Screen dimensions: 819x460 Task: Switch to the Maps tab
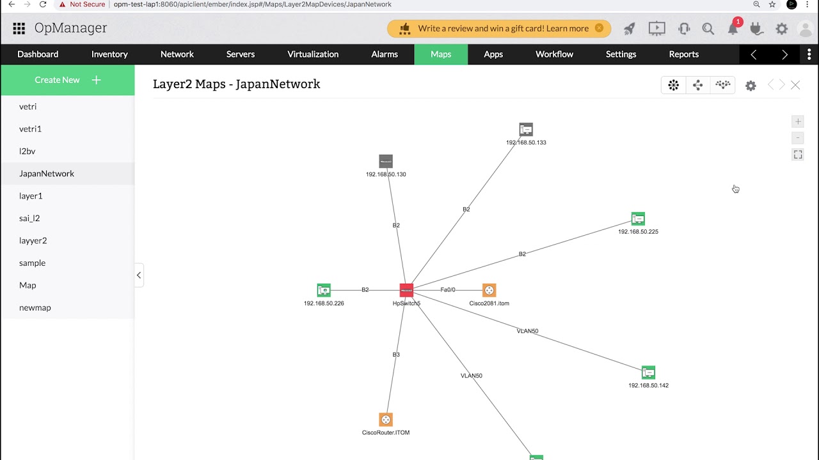click(441, 54)
